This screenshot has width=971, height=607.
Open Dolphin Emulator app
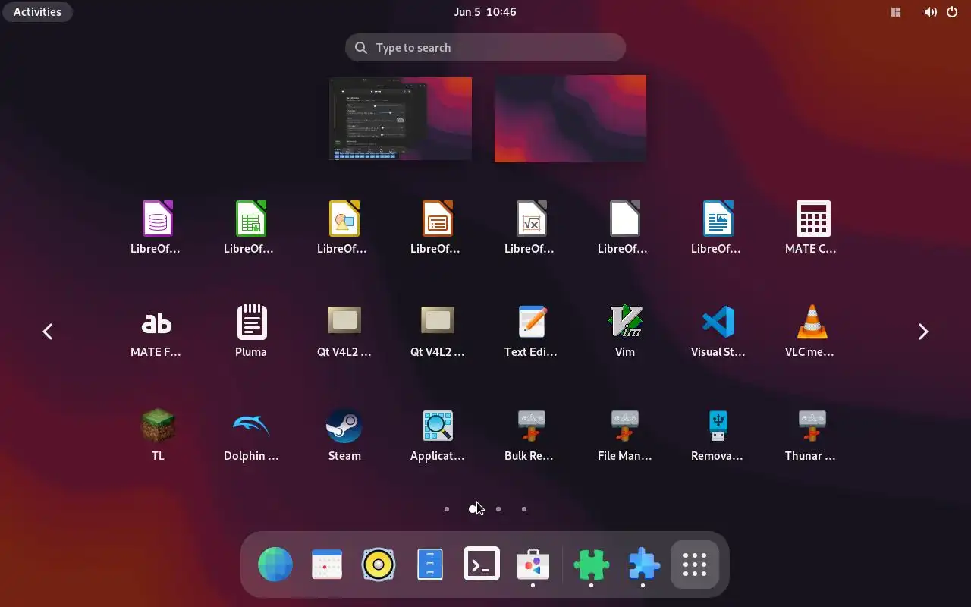pos(251,425)
